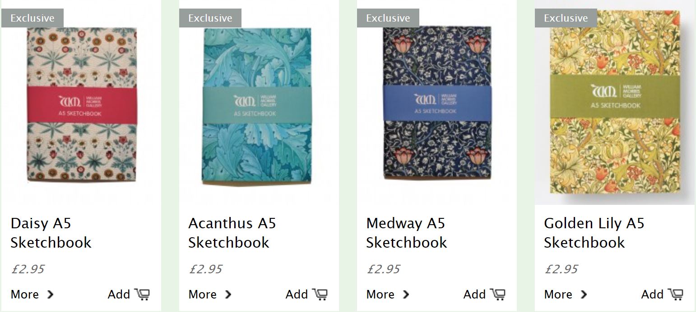Click the chevron beside Acanthus's More link
The width and height of the screenshot is (696, 312).
click(x=228, y=294)
